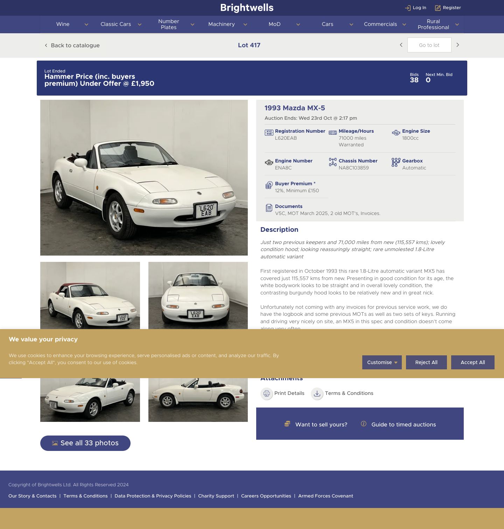The height and width of the screenshot is (529, 504).
Task: Open the main Mazda MX-5 photo
Action: coord(144,178)
